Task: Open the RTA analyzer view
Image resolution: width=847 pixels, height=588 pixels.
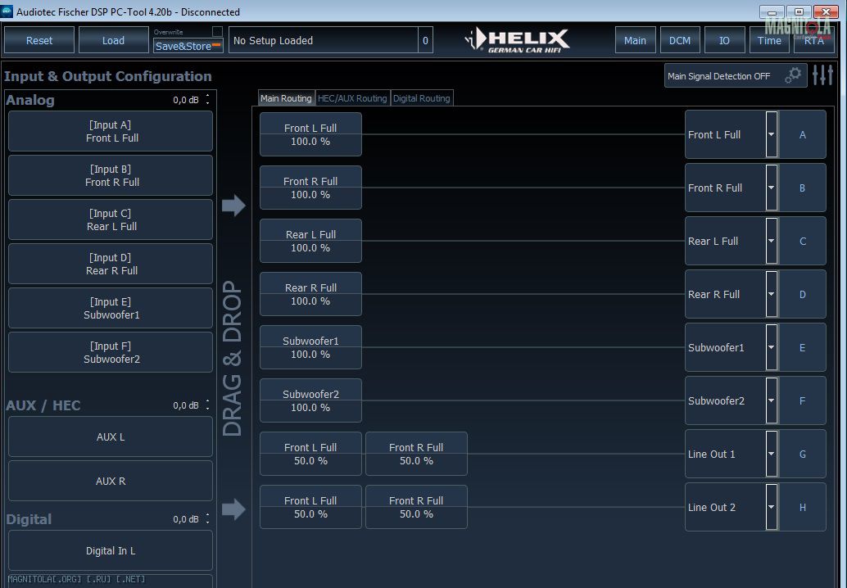Action: coord(813,40)
